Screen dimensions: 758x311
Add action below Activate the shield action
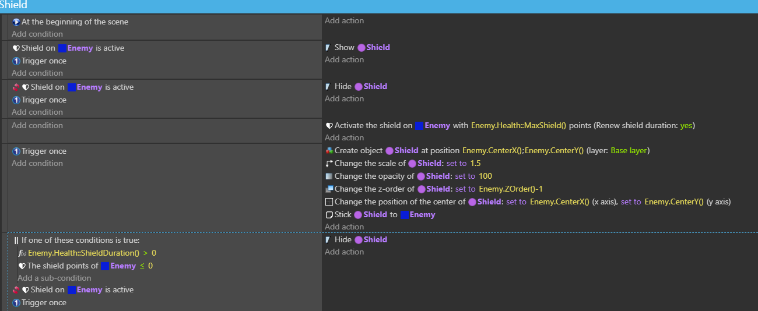tap(344, 137)
